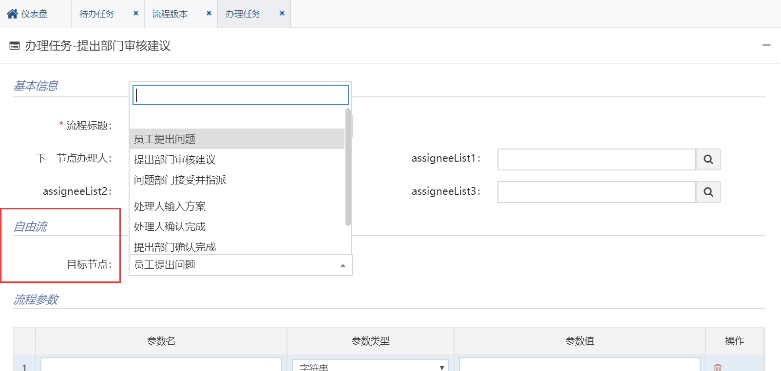Choose 问题部门接受并指派 from the list
781x371 pixels.
237,180
